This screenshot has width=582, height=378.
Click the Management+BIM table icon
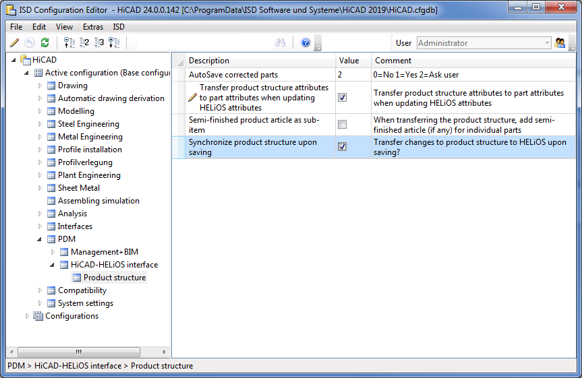64,252
